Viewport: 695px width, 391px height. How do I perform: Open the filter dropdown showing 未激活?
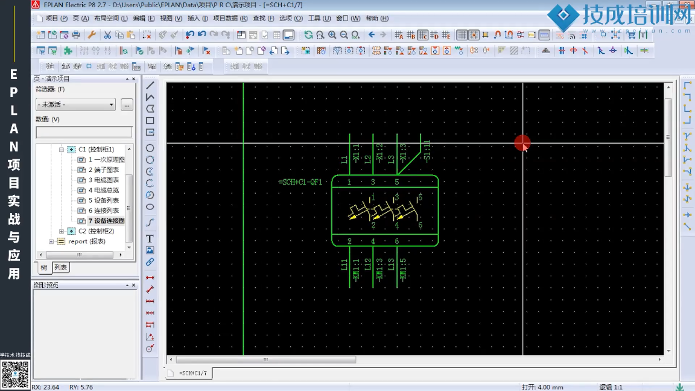point(75,104)
